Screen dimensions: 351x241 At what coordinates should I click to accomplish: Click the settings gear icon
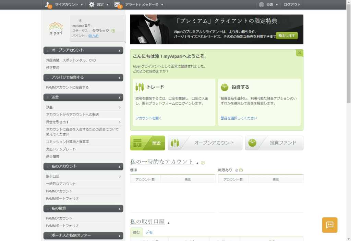(x=92, y=4)
